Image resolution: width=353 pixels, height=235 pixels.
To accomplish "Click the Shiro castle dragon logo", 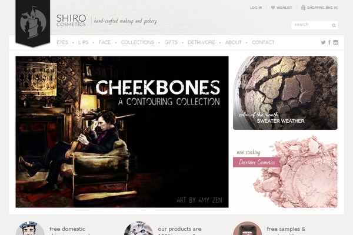I will [33, 22].
